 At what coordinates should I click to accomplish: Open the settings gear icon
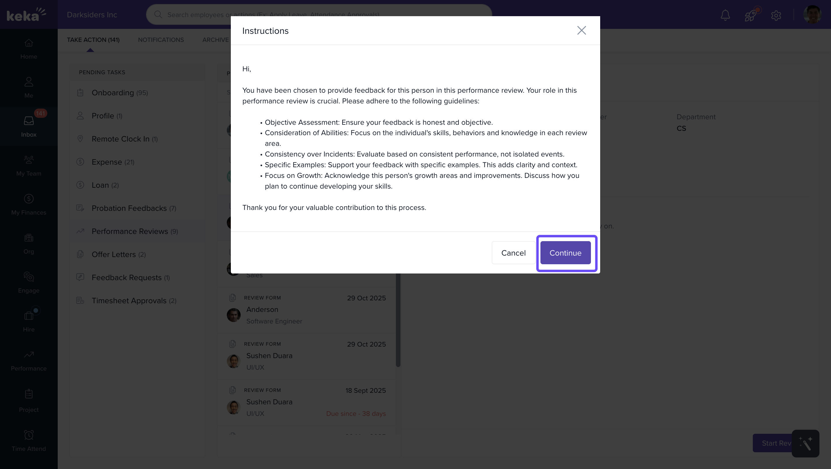click(x=776, y=15)
